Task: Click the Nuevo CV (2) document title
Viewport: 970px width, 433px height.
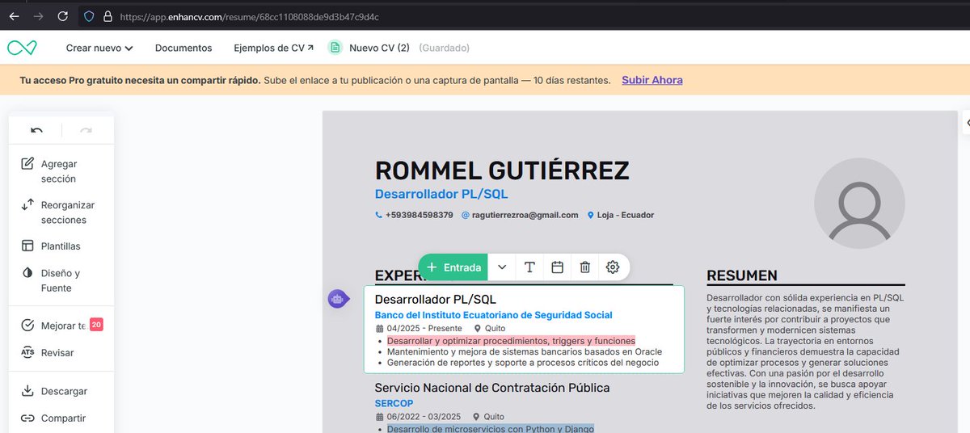Action: (x=379, y=48)
